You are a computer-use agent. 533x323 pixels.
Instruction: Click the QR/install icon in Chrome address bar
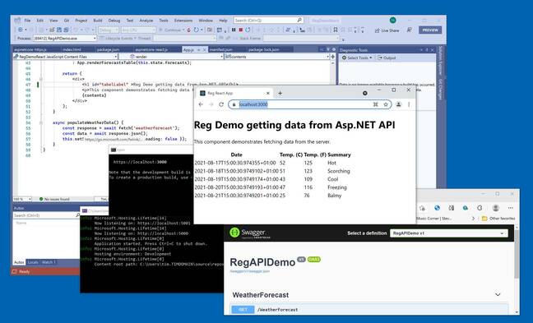click(x=375, y=104)
